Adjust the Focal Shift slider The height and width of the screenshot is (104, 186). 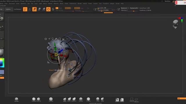click(x=106, y=8)
